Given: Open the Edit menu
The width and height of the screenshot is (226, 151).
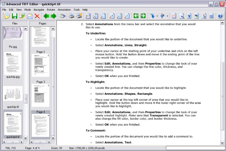Looking at the screenshot, I should [11, 10].
